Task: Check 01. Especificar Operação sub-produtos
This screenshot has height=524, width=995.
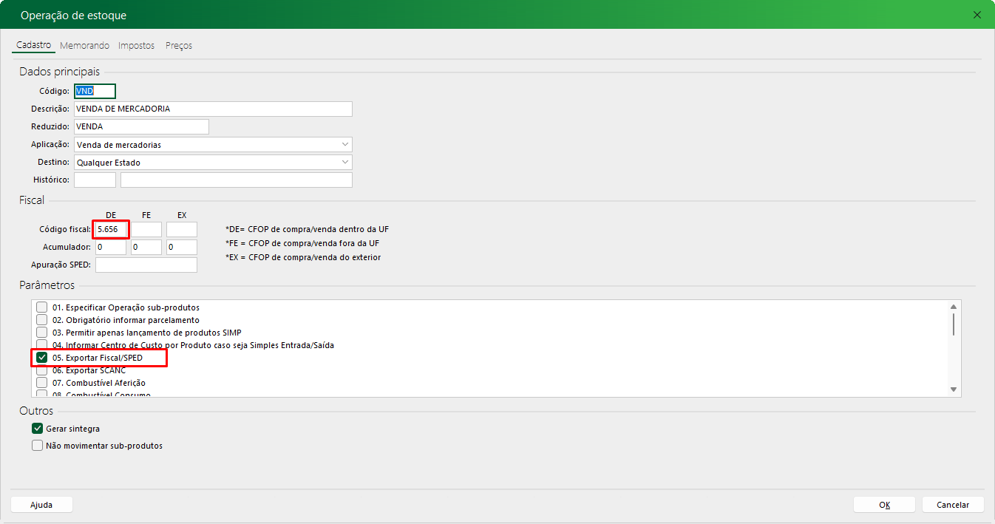Action: click(42, 307)
